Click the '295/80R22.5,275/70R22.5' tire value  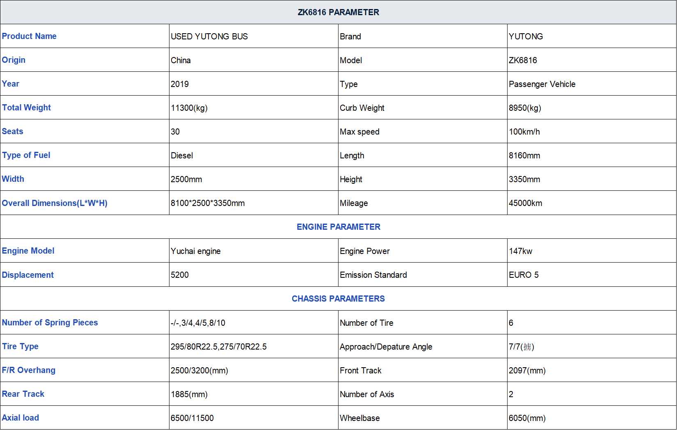point(219,347)
